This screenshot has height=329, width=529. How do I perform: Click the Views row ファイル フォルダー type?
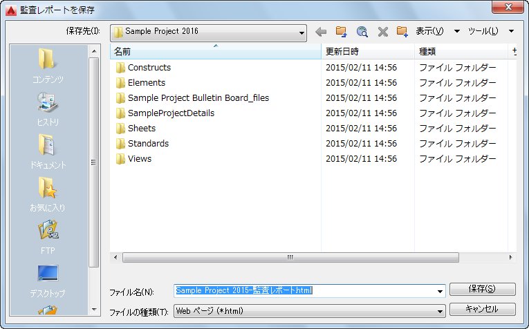(x=458, y=159)
